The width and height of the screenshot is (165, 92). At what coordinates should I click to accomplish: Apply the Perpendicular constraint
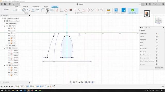click(x=79, y=10)
